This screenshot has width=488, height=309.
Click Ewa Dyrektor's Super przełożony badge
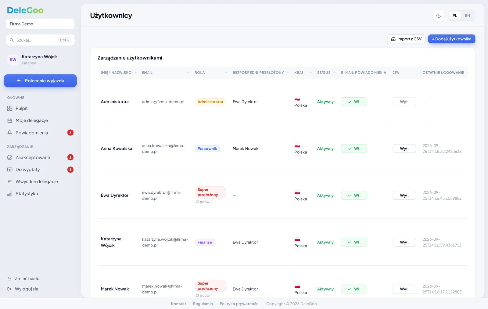pos(210,192)
